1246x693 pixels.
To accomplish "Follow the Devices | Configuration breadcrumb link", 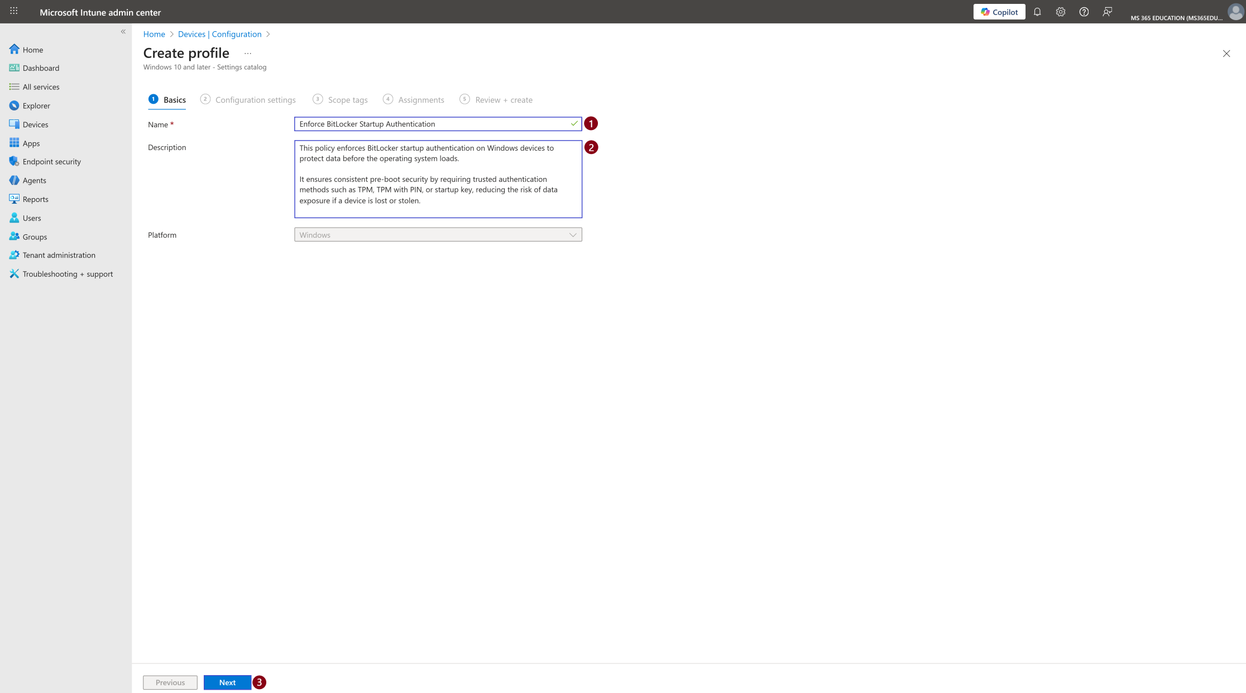I will click(220, 34).
